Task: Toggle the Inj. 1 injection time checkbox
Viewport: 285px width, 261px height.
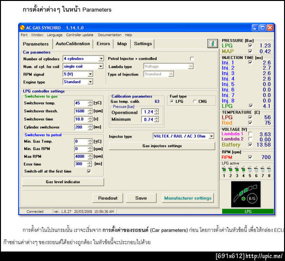Action: 250,62
